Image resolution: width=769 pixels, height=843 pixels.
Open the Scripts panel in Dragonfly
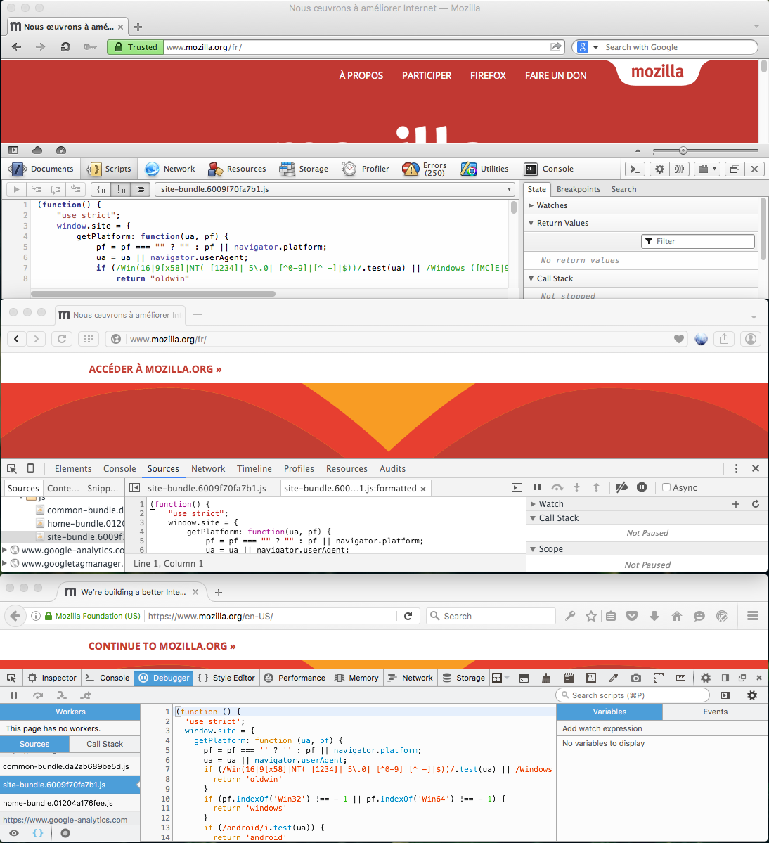[x=109, y=169]
